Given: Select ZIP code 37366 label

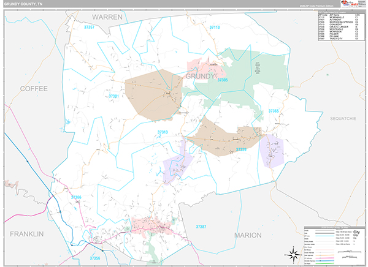Looking at the screenshot, I should click(x=76, y=197).
